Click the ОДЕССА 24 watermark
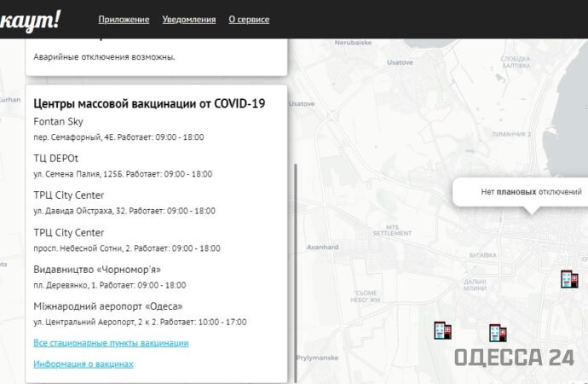The height and width of the screenshot is (384, 588). [514, 358]
